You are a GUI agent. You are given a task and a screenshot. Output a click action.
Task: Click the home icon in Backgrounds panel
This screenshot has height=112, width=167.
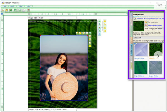point(135,19)
